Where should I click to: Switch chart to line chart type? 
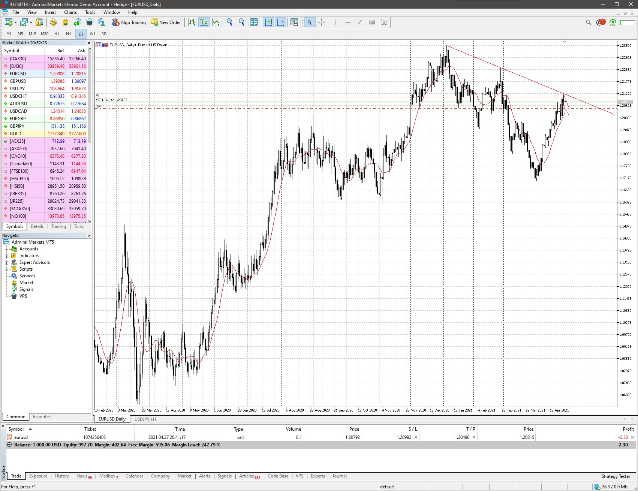click(216, 22)
